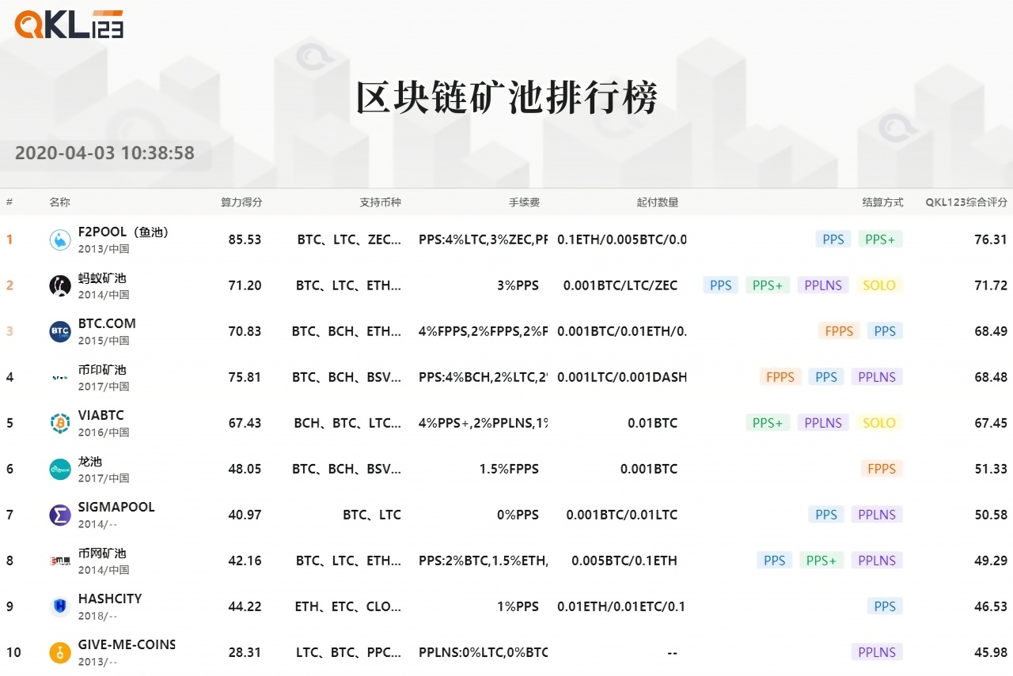Click the FPPS tag in 龙池 row
Viewport: 1013px width, 676px height.
[x=882, y=469]
